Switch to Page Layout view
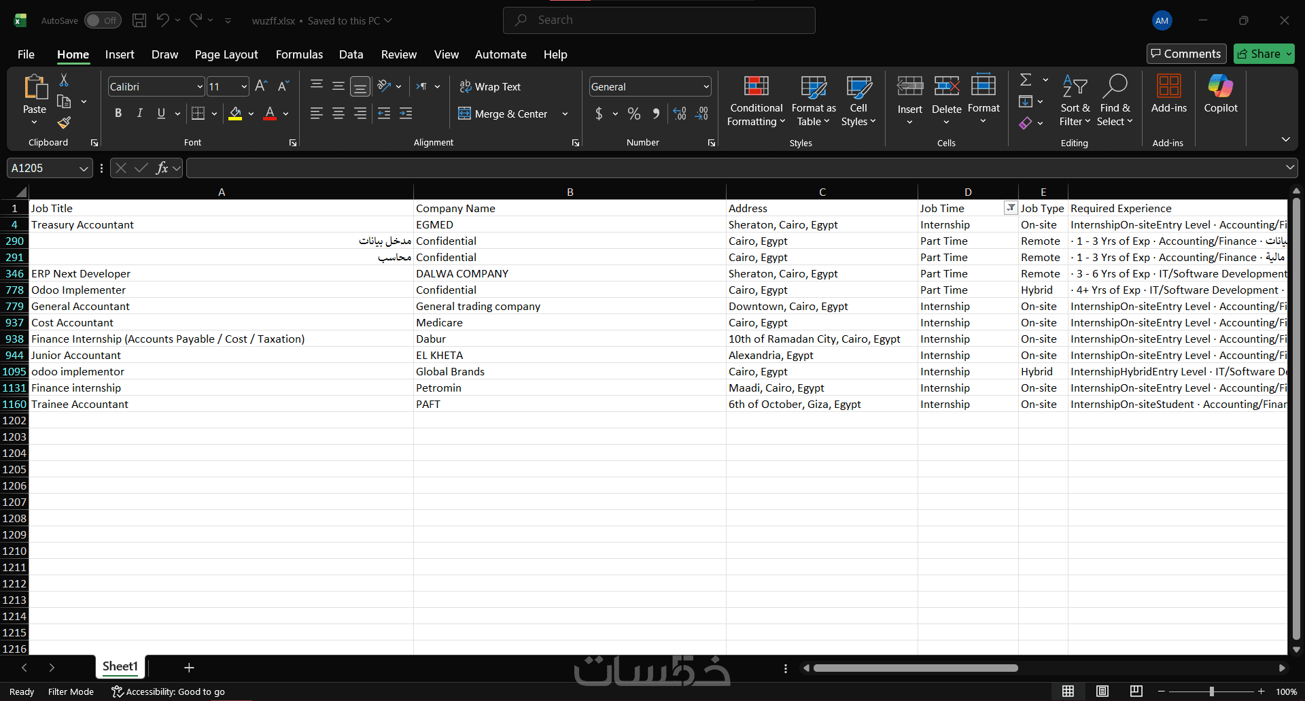 point(1102,691)
